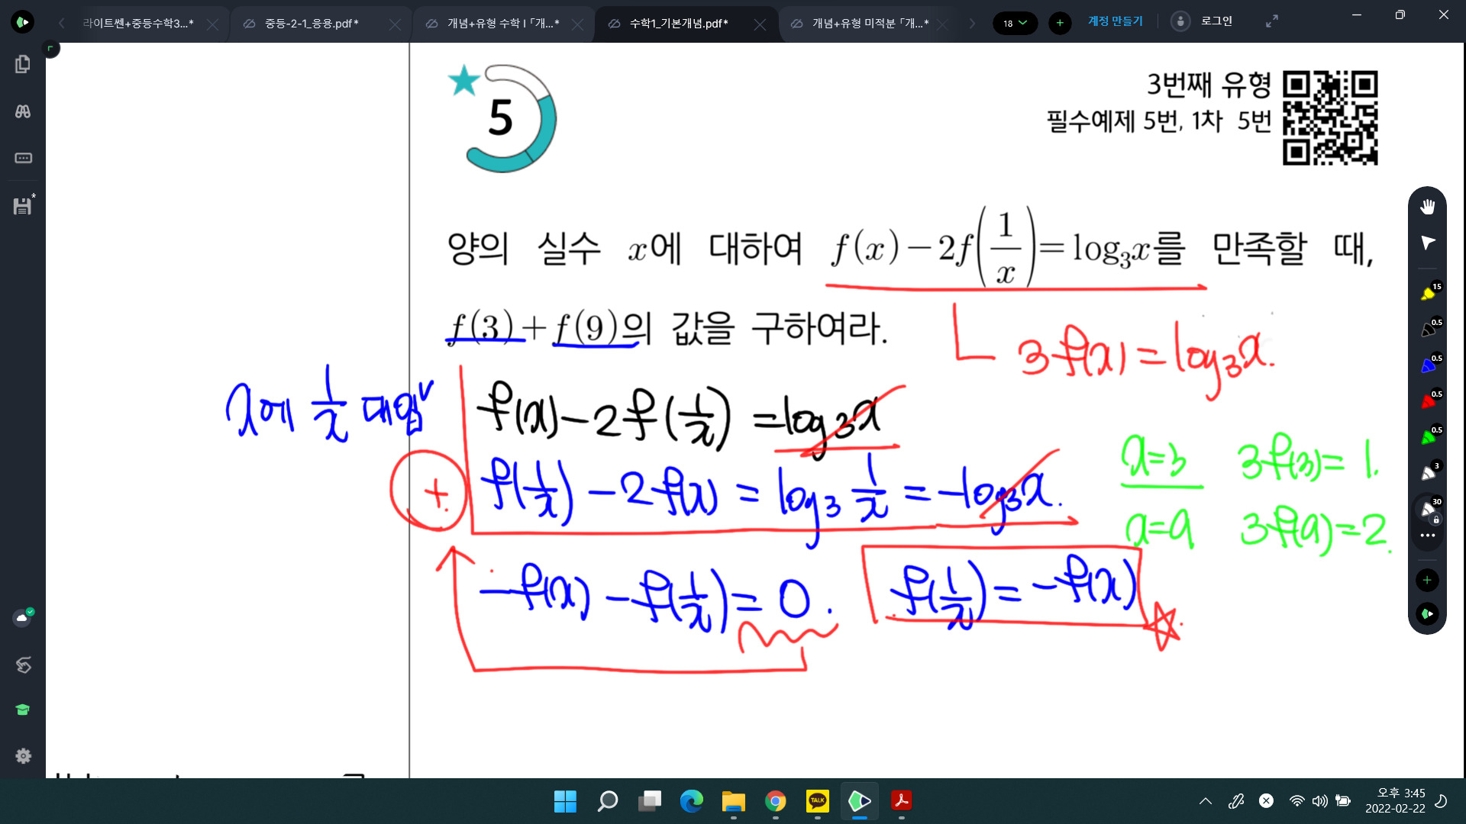Open binoculars search icon in sidebar
The image size is (1466, 824).
[23, 111]
